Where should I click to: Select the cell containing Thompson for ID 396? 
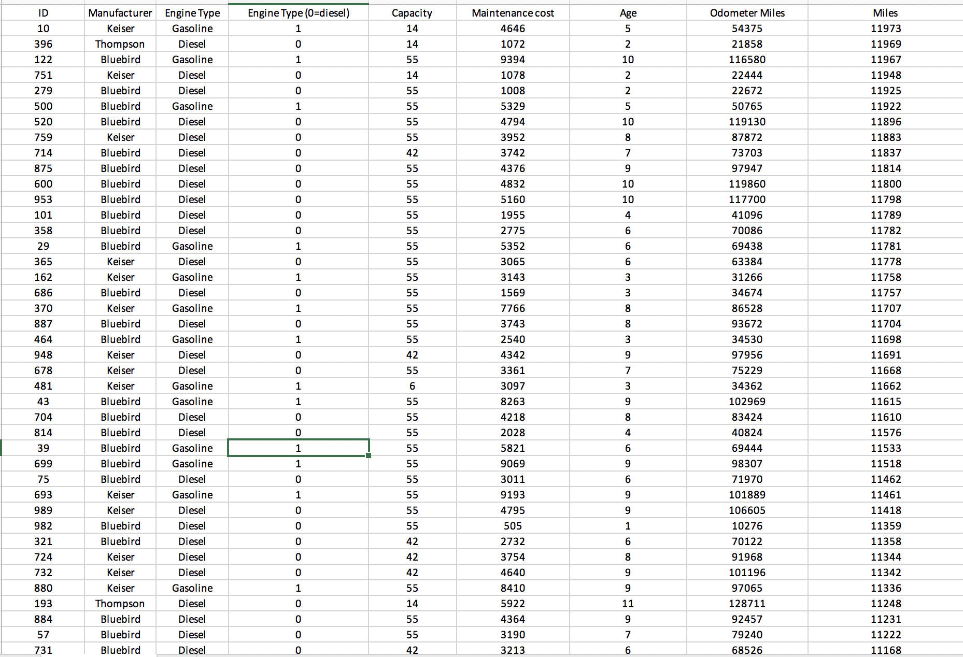pos(120,44)
